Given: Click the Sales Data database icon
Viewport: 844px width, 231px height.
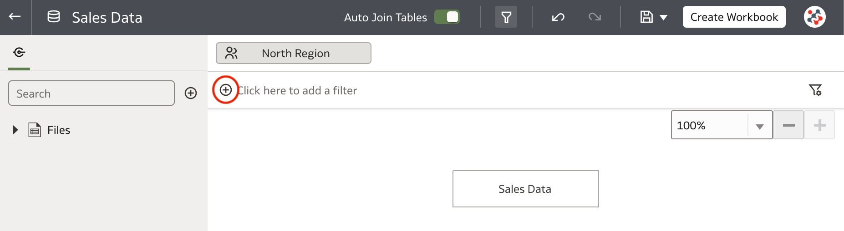Looking at the screenshot, I should [54, 17].
